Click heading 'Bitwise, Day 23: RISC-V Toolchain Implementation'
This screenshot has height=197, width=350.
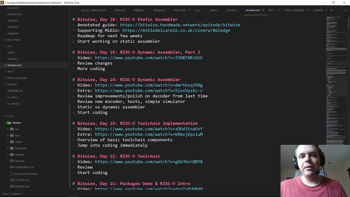138,123
